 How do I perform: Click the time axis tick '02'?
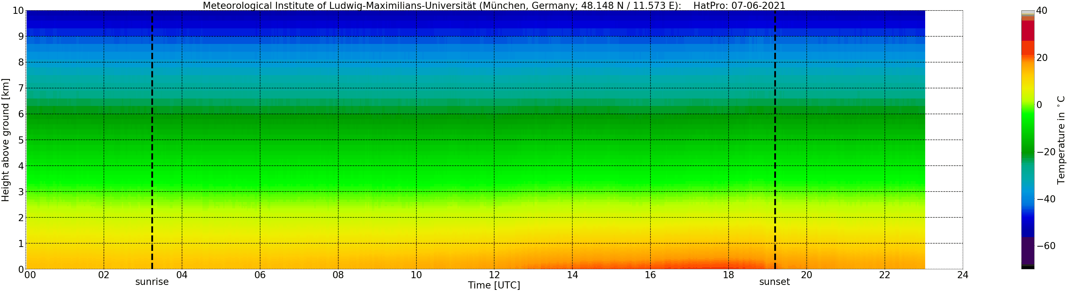click(104, 275)
